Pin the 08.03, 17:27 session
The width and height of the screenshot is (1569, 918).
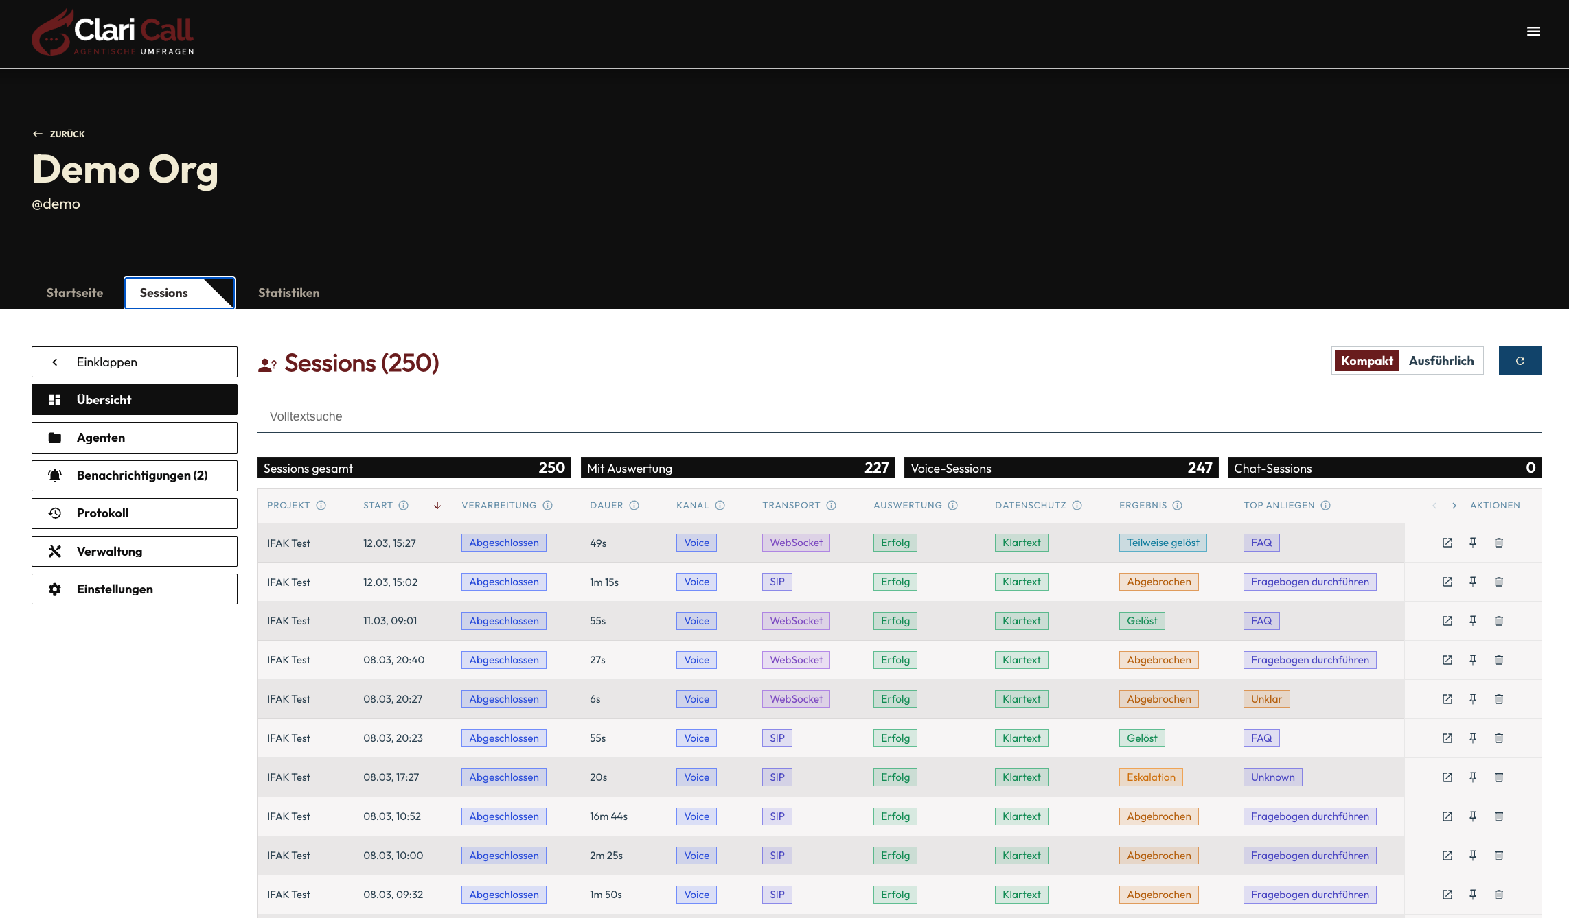[1472, 777]
